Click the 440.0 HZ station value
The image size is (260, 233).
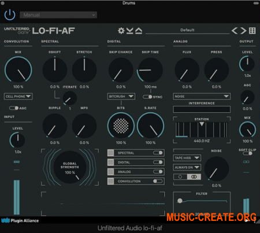[x=202, y=141]
